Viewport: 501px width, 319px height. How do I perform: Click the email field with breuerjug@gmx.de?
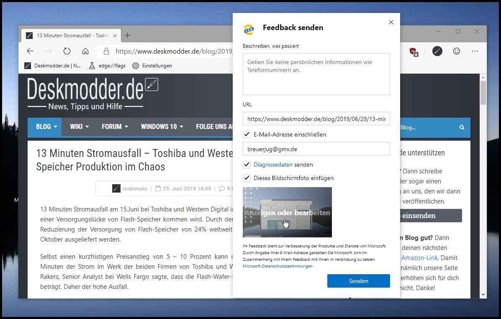316,149
